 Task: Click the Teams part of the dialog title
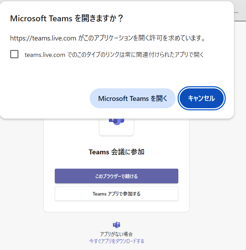click(x=61, y=19)
